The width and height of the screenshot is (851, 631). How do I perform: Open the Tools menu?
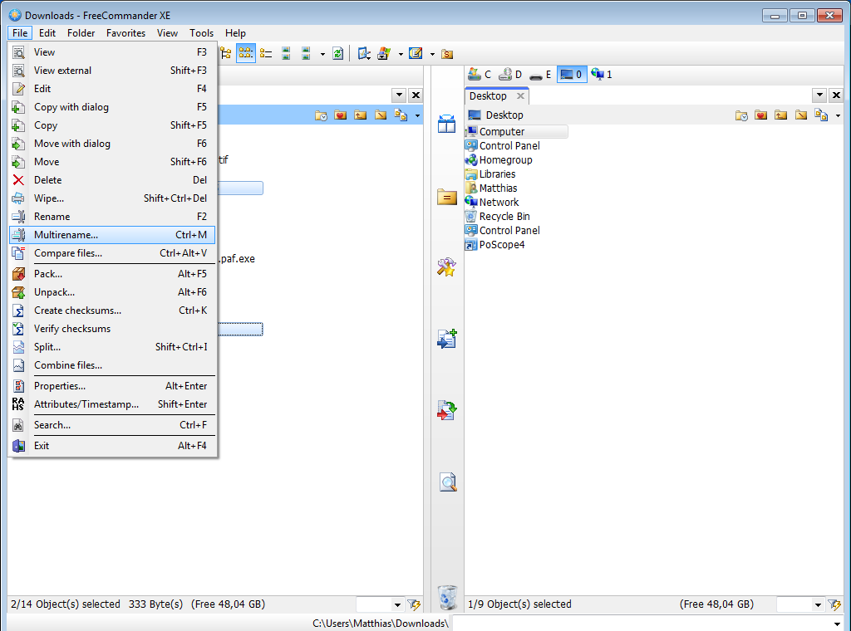click(x=201, y=33)
